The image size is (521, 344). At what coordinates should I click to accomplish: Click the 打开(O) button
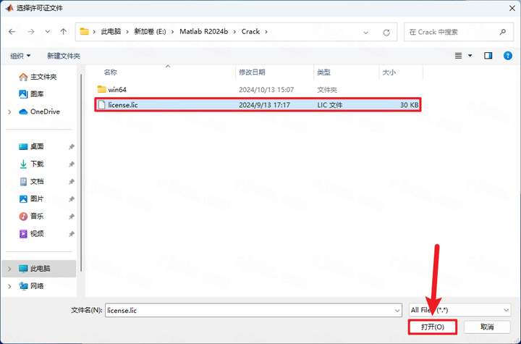coord(432,327)
